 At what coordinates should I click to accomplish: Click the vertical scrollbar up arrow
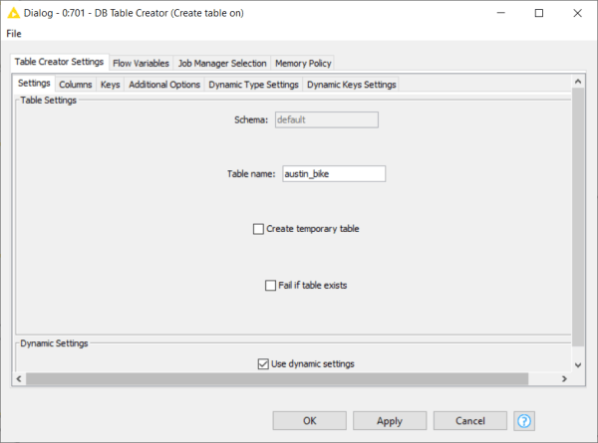tap(578, 82)
